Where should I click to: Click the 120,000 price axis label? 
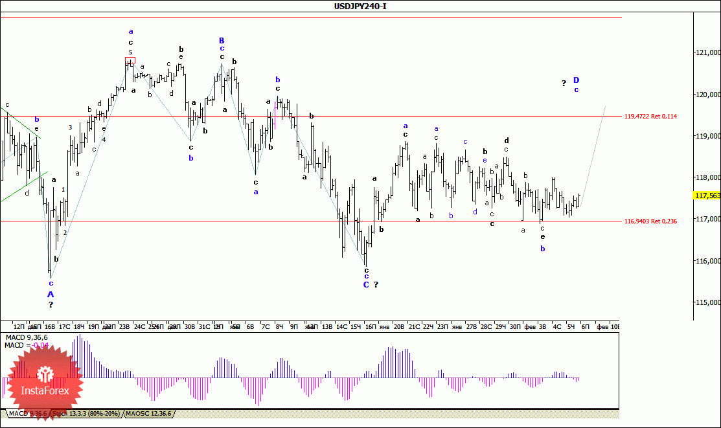708,95
